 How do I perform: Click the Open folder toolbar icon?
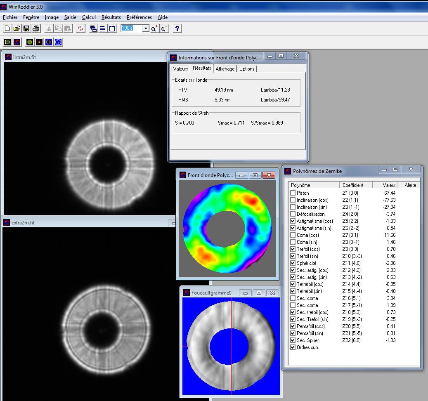pyautogui.click(x=17, y=28)
